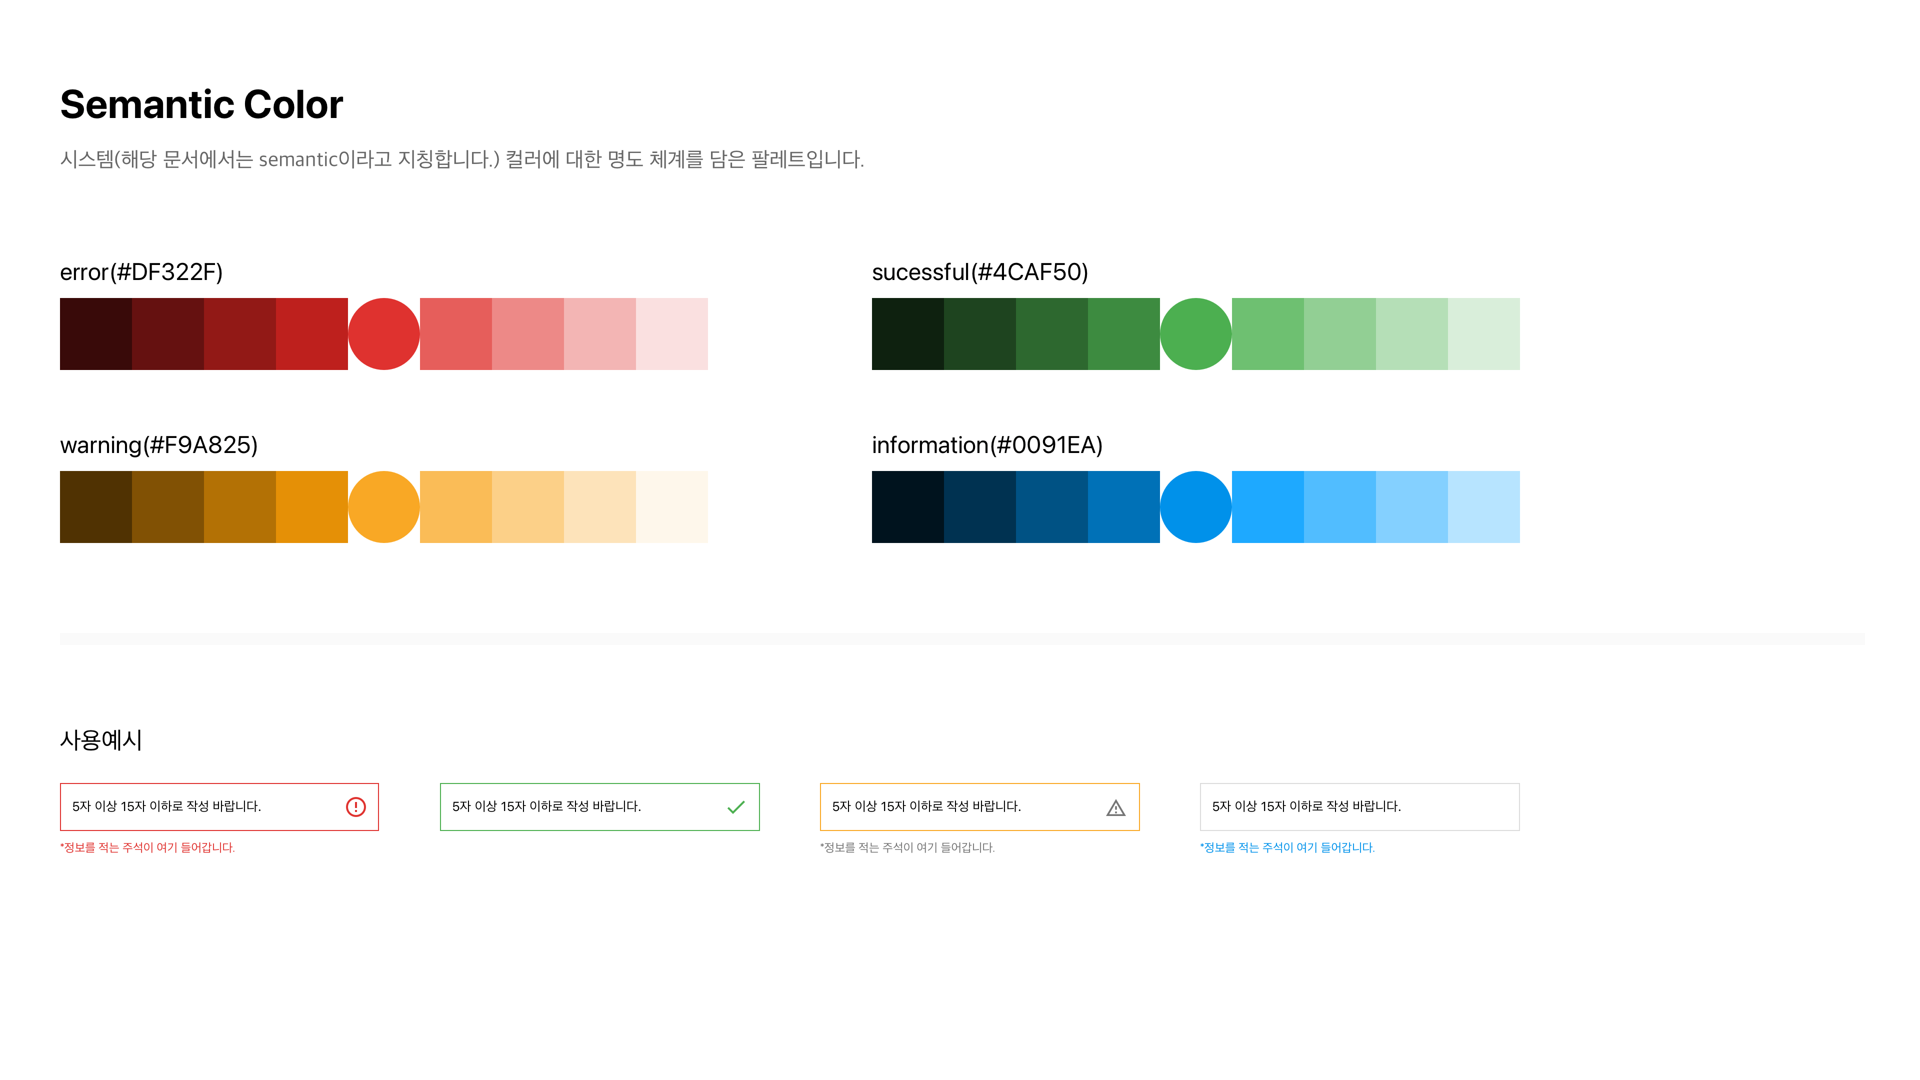Click the 'sucessful(#4CAF50)' palette label
1920x1080 pixels.
pos(980,272)
